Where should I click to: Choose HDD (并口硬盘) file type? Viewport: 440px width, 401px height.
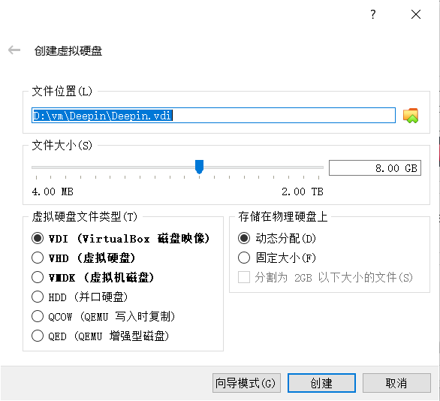tap(38, 297)
